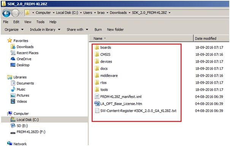This screenshot has width=230, height=146.
Task: Click the 'Network' label in navigation pane
Action: click(x=20, y=144)
